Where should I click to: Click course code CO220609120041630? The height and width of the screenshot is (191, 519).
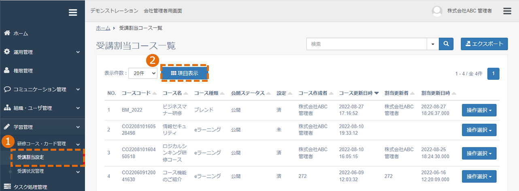pyautogui.click(x=139, y=176)
